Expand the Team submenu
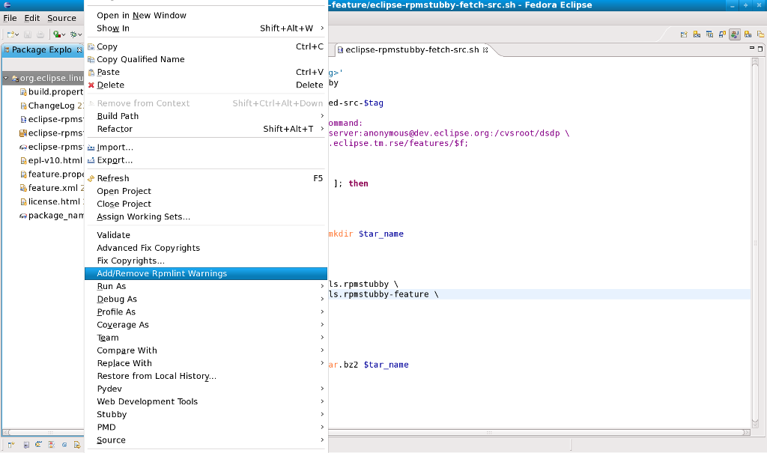767x453 pixels. [x=206, y=338]
